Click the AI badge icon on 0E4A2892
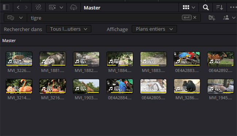The height and width of the screenshot is (136, 237). pyautogui.click(x=218, y=61)
